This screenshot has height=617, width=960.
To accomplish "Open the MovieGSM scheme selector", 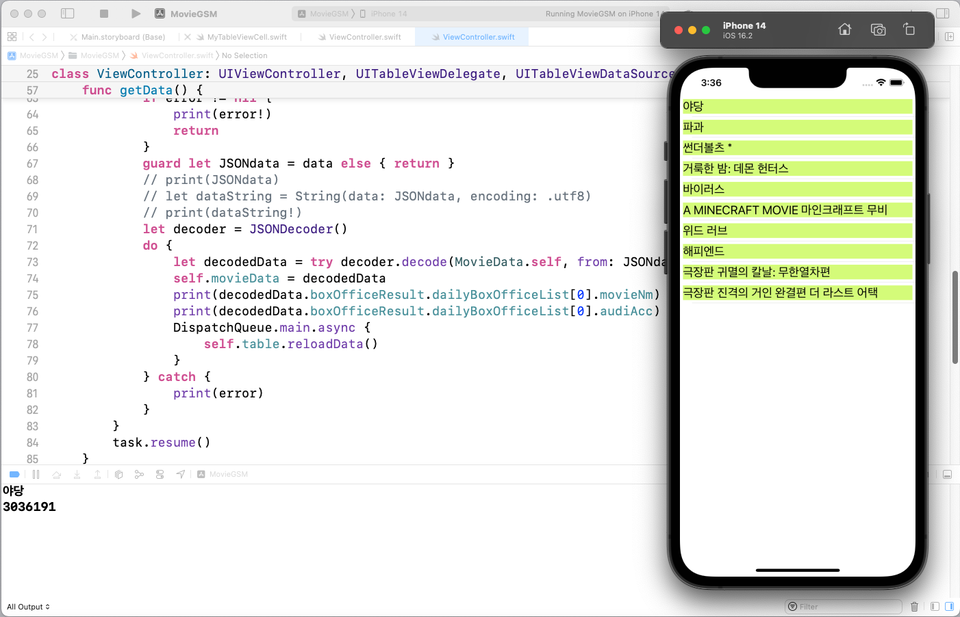I will [323, 14].
